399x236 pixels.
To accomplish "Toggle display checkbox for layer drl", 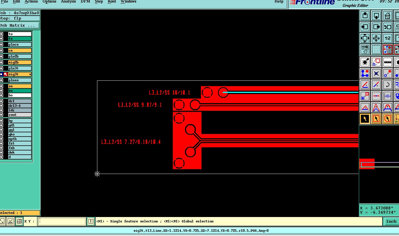I will click(x=1, y=101).
